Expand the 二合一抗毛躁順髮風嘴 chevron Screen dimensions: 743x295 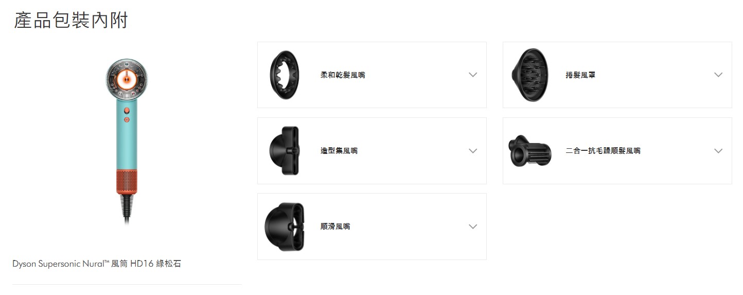718,151
